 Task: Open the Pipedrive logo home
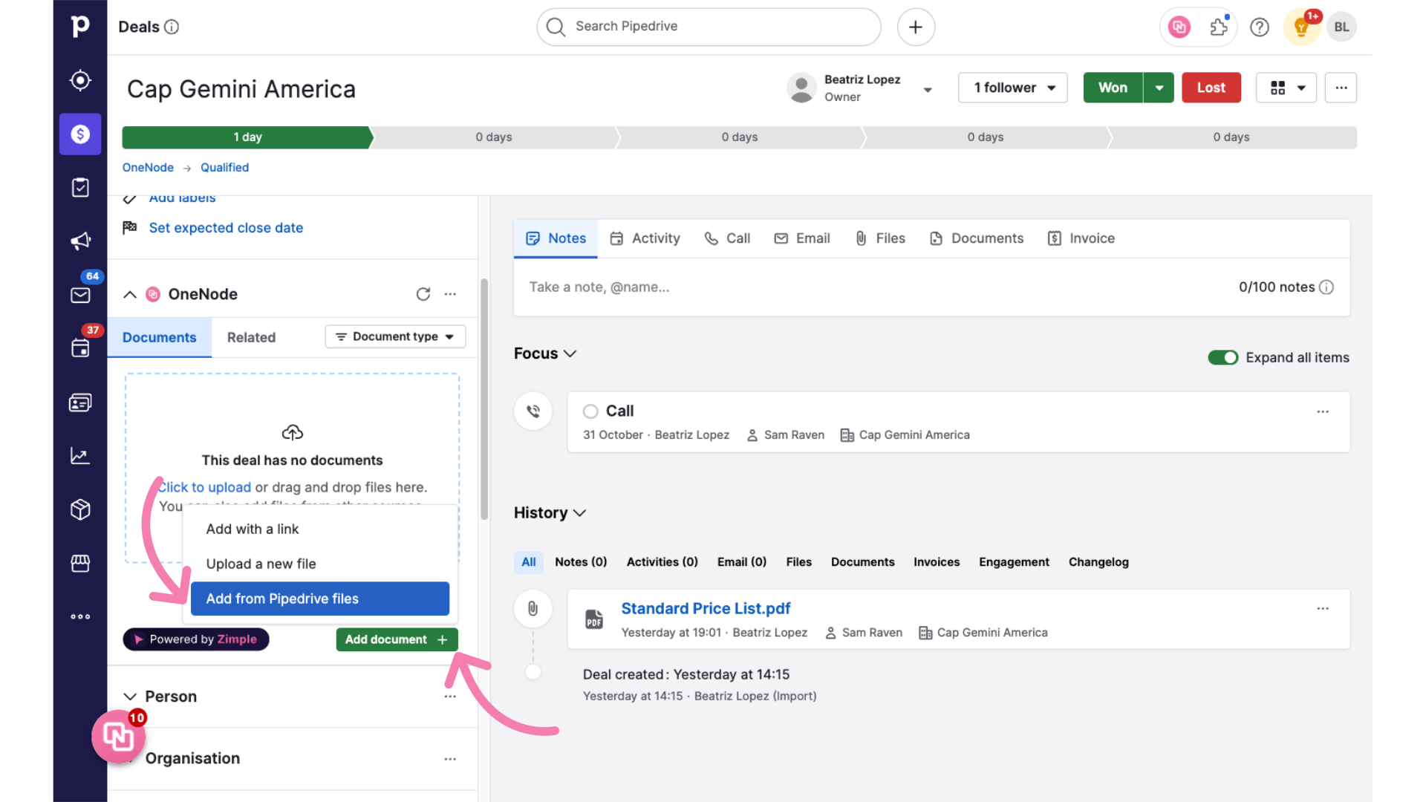pyautogui.click(x=80, y=27)
